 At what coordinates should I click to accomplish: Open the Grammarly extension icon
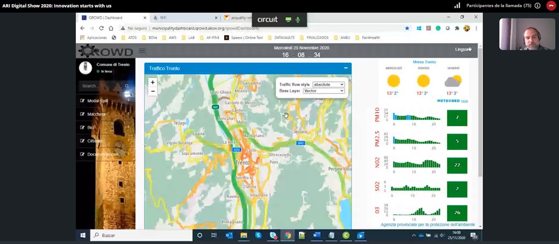pyautogui.click(x=438, y=28)
